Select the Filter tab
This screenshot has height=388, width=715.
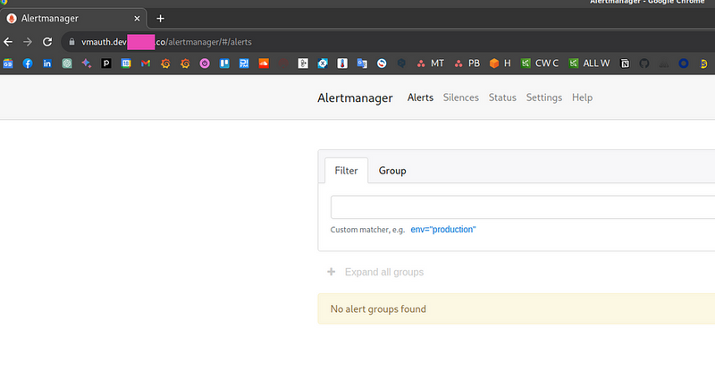click(346, 170)
